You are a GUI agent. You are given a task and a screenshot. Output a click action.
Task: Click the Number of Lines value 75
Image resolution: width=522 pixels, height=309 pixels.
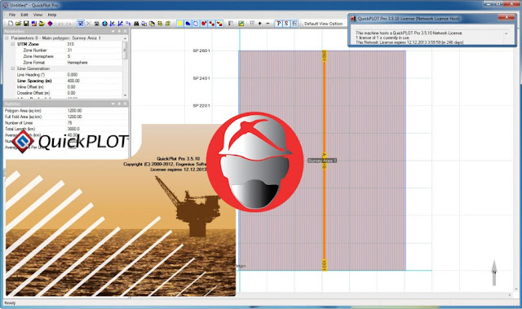[x=70, y=123]
